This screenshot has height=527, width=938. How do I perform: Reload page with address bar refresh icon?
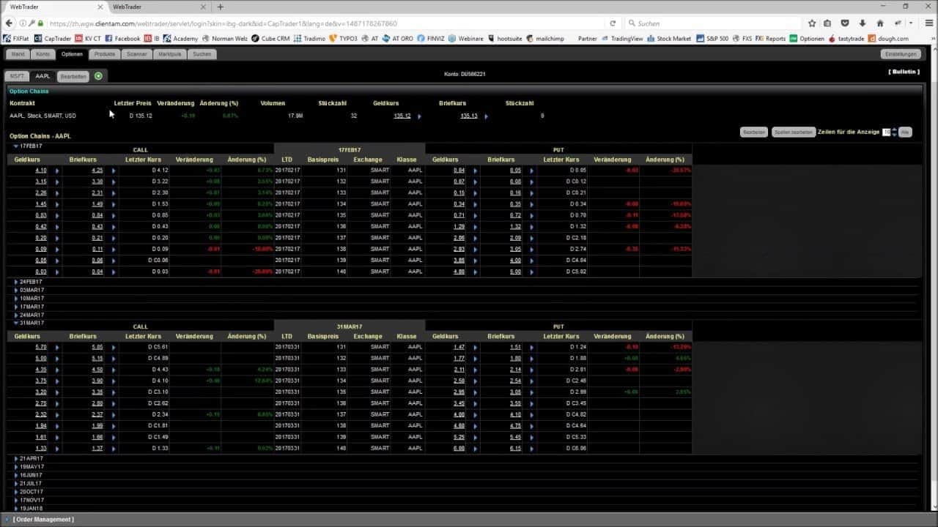(613, 23)
